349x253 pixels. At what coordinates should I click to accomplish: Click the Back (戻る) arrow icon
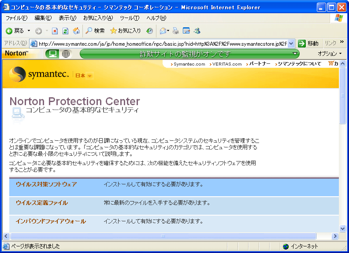tap(9, 31)
